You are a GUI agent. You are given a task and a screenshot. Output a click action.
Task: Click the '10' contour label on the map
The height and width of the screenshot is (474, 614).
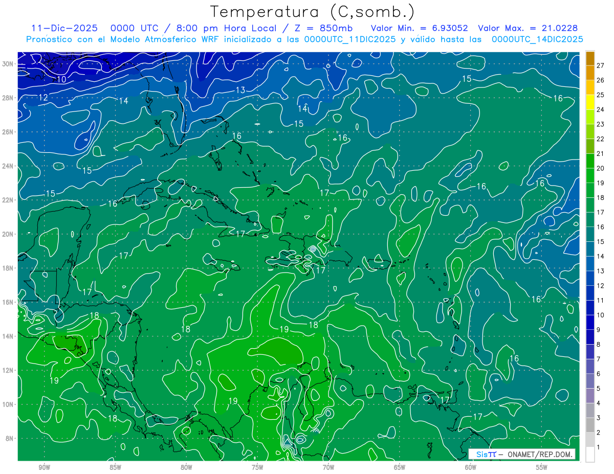click(x=61, y=79)
